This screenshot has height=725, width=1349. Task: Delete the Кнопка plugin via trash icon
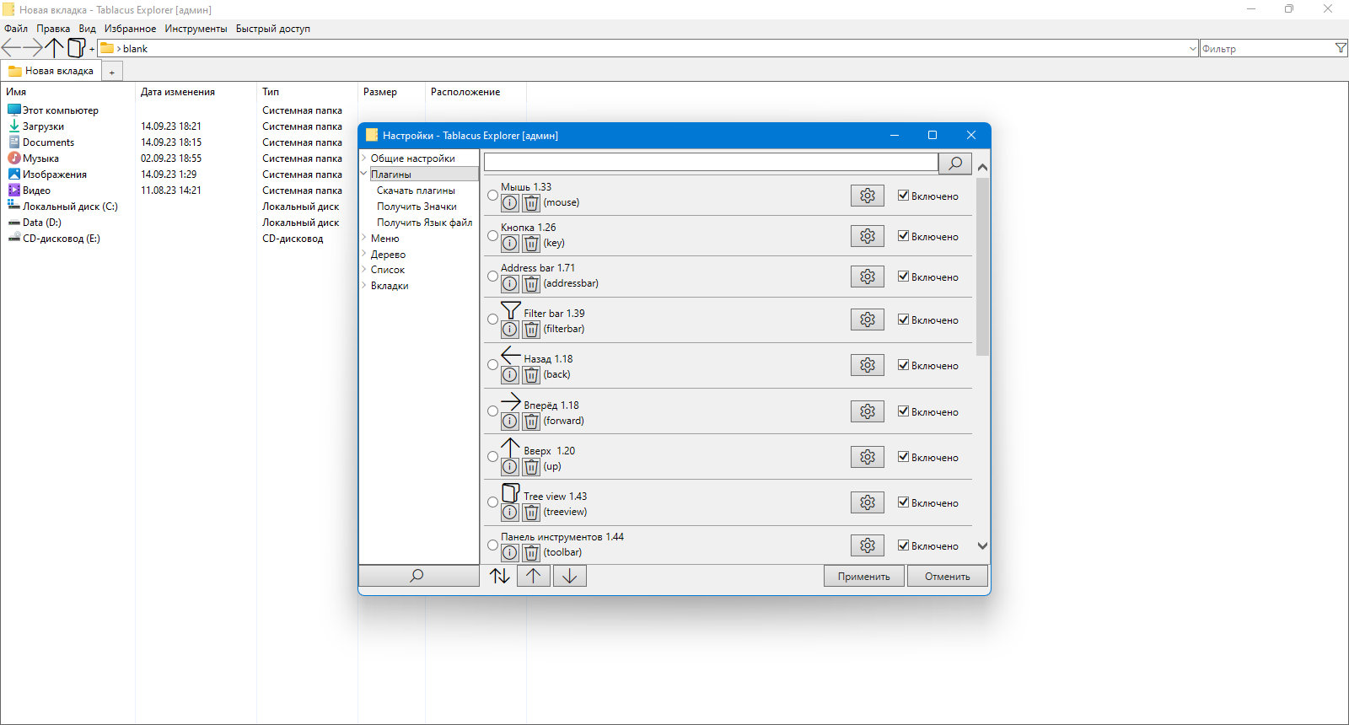531,244
